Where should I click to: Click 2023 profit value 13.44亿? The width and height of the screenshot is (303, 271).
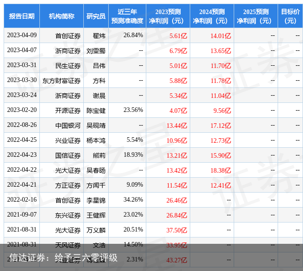coord(177,126)
